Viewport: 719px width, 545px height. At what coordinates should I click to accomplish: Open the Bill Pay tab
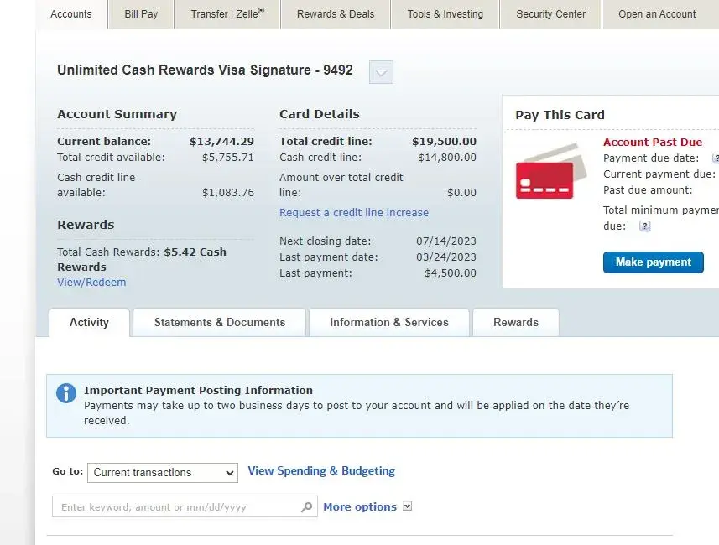click(x=141, y=14)
